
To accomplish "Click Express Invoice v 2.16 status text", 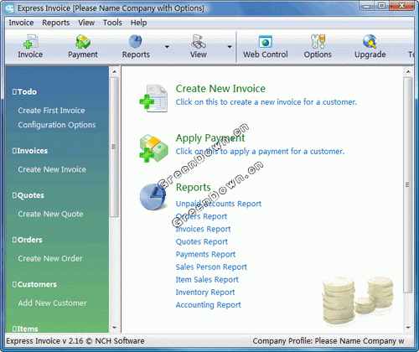I will tap(75, 341).
